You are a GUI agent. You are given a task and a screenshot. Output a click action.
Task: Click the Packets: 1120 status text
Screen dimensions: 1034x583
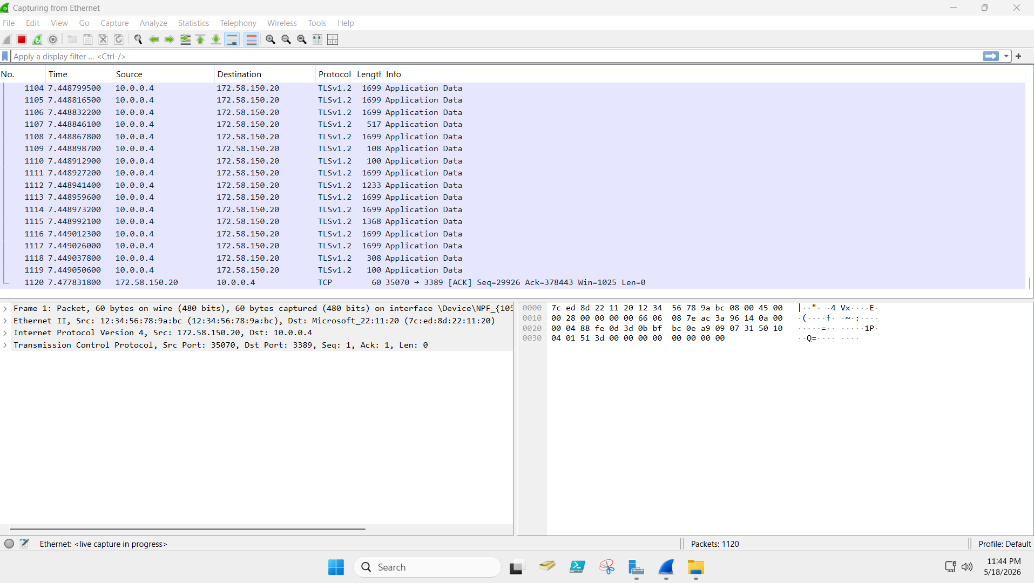(x=715, y=544)
